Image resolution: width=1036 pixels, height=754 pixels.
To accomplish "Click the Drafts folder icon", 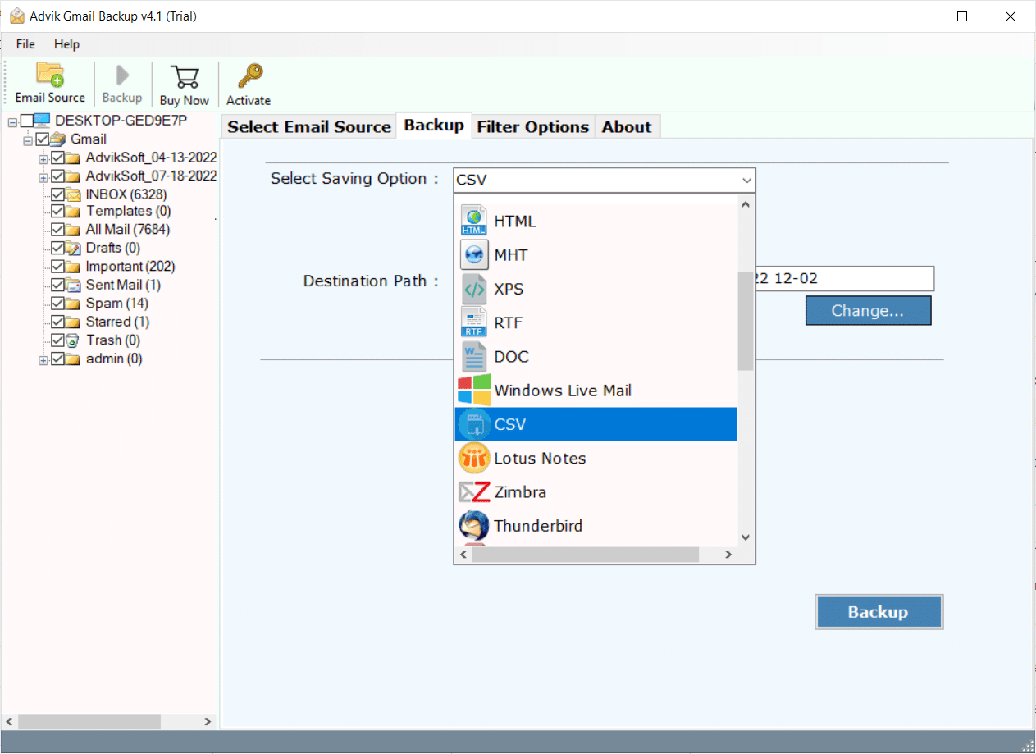I will point(73,248).
